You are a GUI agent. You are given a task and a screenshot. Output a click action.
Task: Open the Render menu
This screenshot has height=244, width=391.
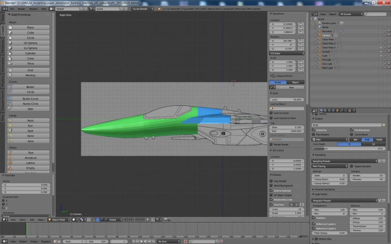(x=22, y=9)
